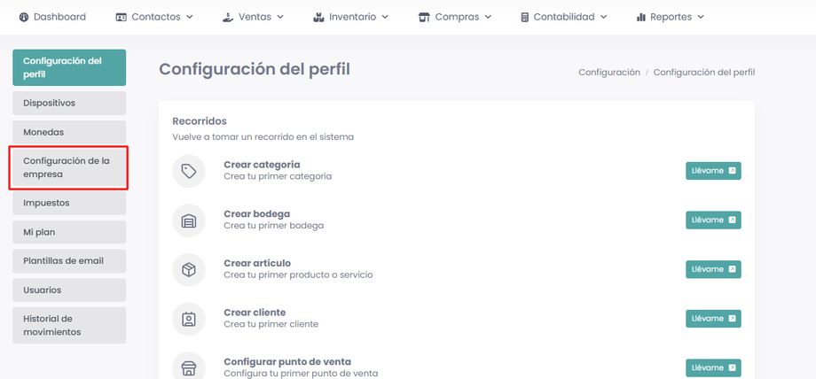This screenshot has width=816, height=379.
Task: Click the shop icon beside Configurar punto de venta
Action: tap(188, 368)
